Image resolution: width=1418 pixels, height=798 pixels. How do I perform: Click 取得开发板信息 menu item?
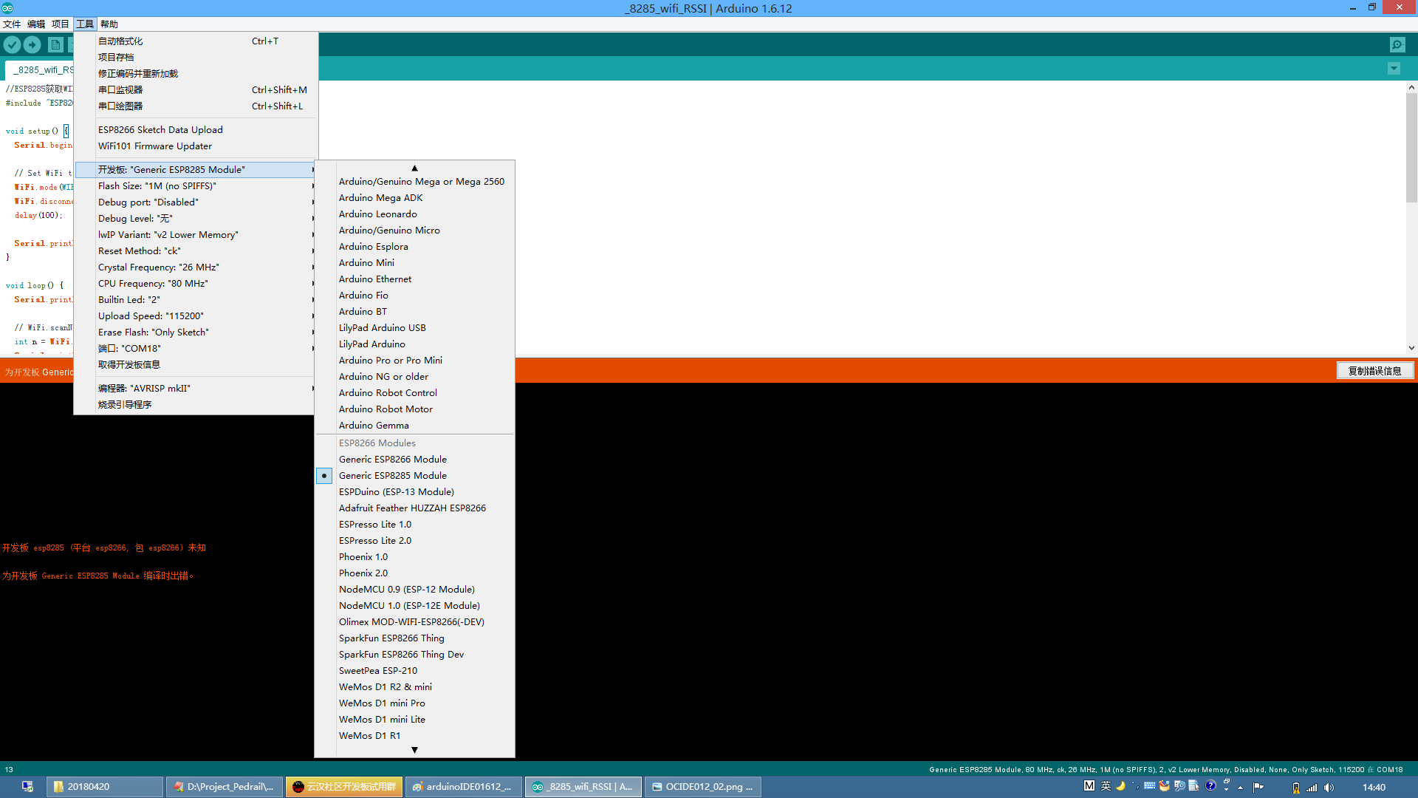pos(129,365)
